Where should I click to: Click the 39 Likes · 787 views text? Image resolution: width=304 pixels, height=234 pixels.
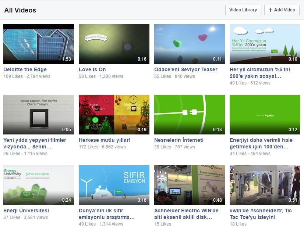174,147
